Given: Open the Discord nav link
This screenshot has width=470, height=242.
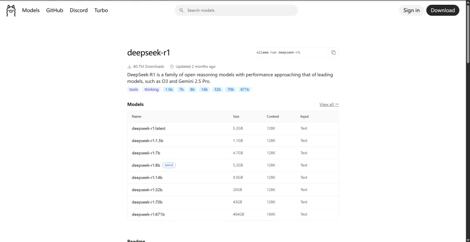Looking at the screenshot, I should pos(79,10).
